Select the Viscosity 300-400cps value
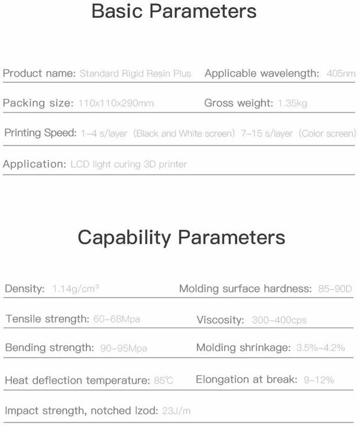 (x=279, y=320)
